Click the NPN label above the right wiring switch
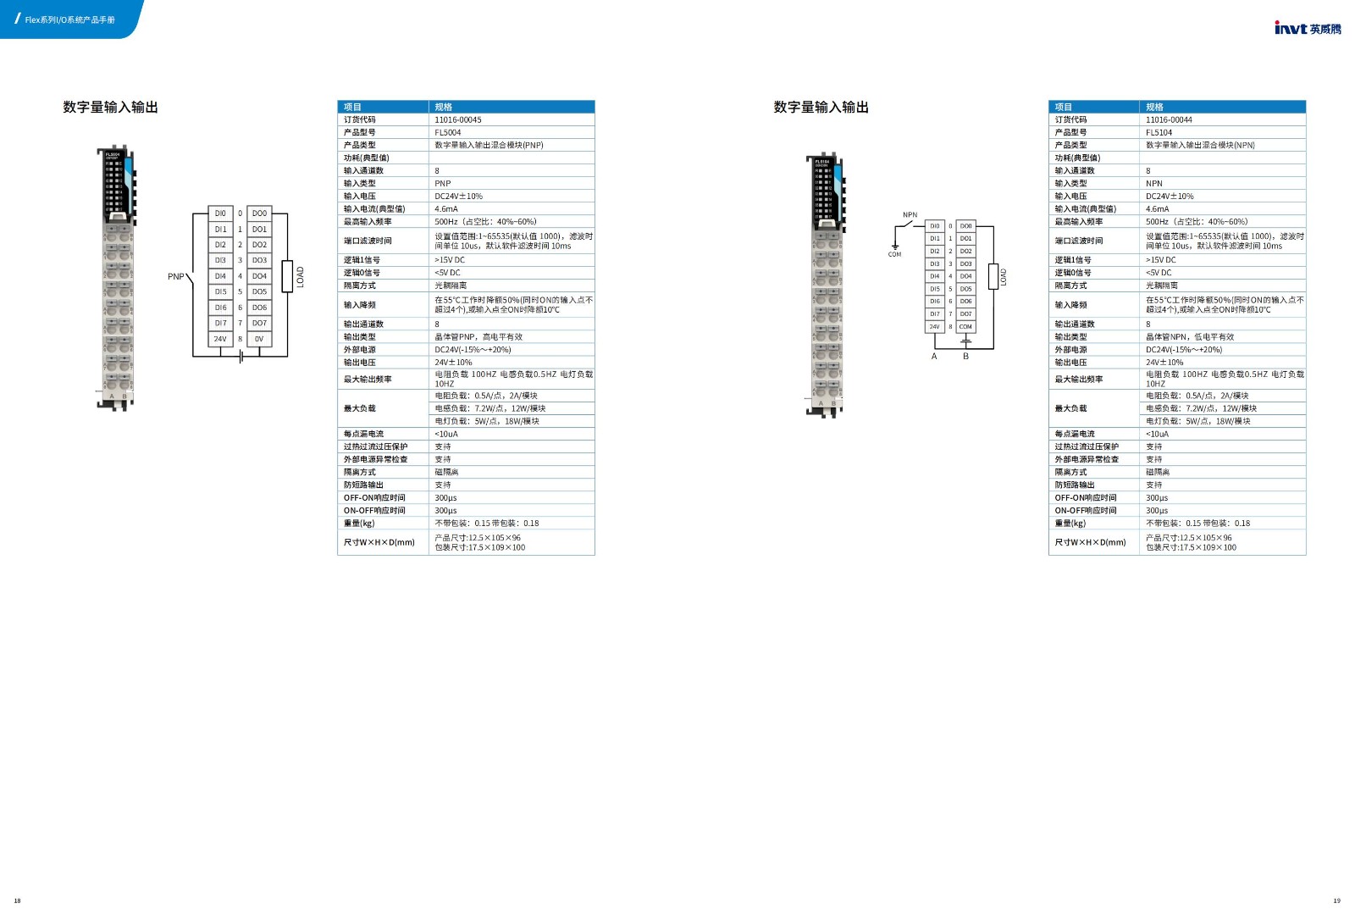 coord(910,215)
